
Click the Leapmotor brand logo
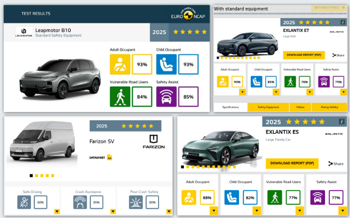click(24, 32)
